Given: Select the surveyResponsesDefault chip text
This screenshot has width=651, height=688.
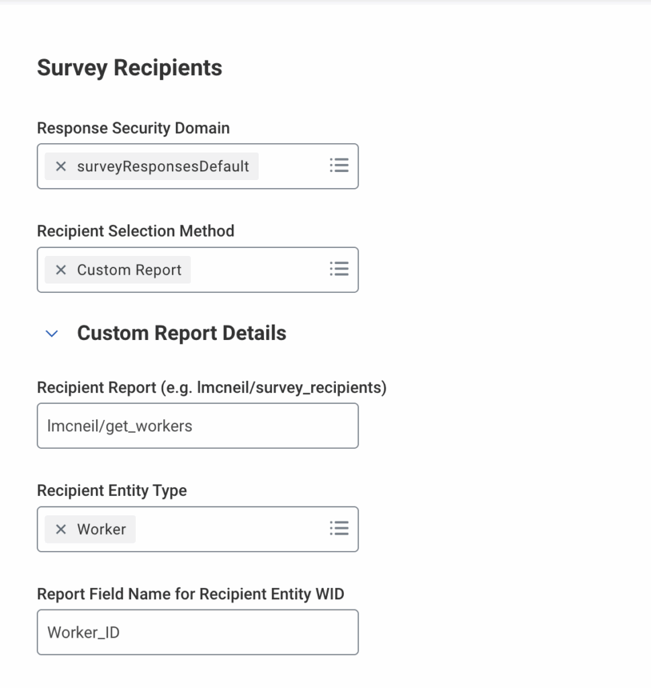Looking at the screenshot, I should point(163,167).
